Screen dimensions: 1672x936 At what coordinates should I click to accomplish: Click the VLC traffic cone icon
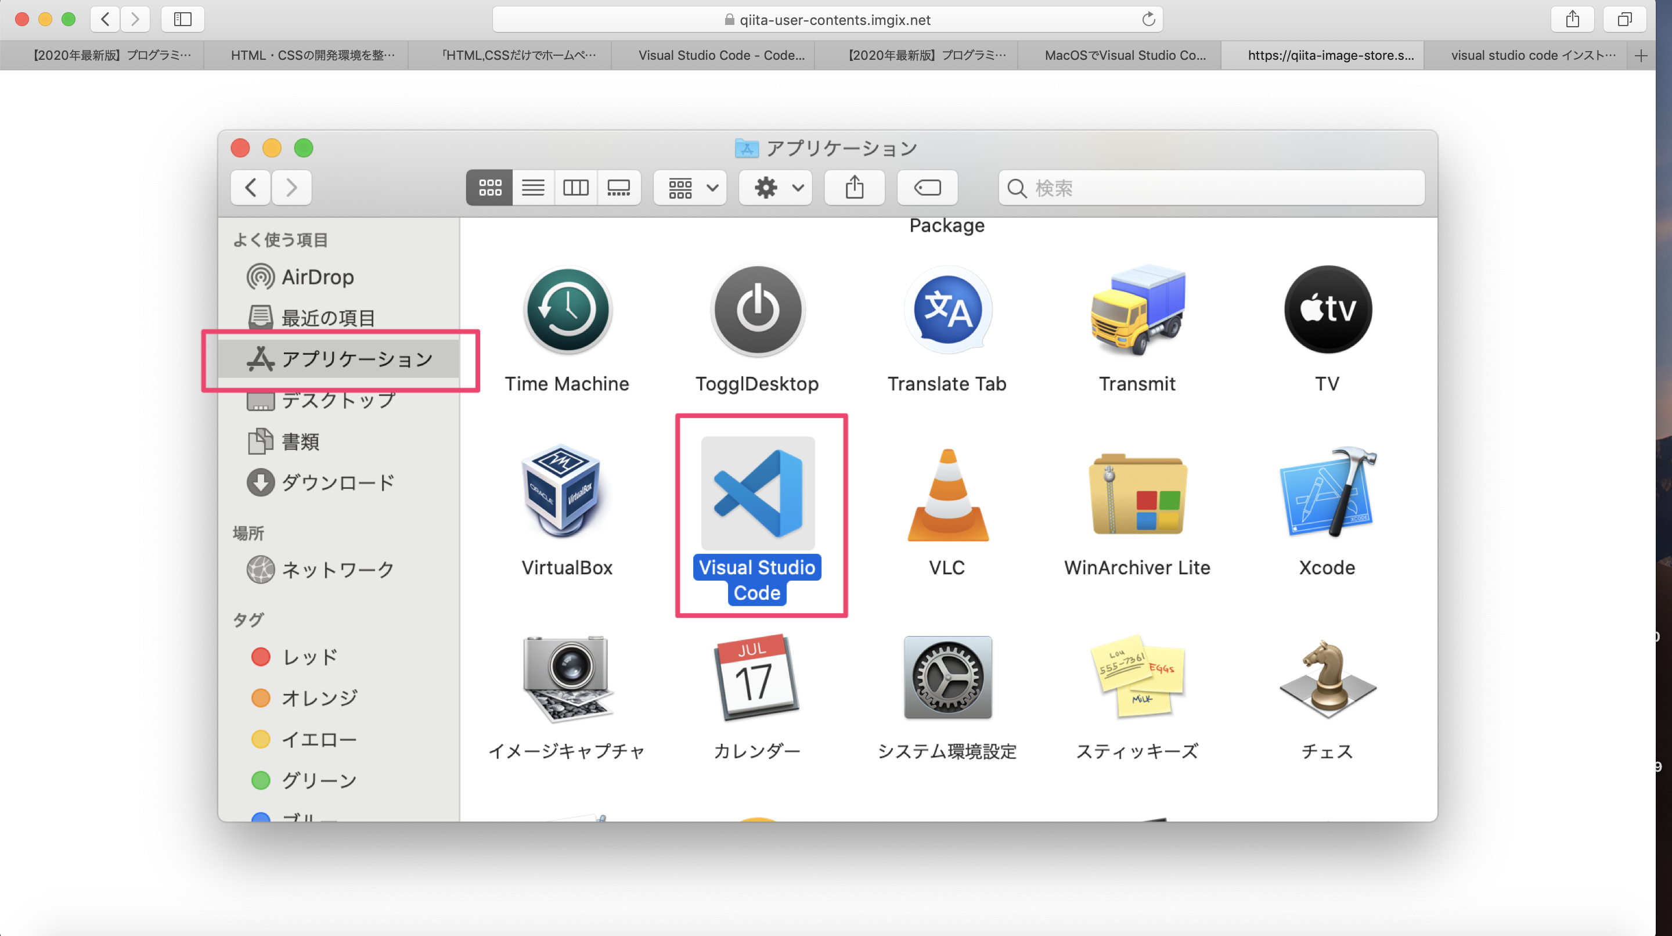[947, 495]
